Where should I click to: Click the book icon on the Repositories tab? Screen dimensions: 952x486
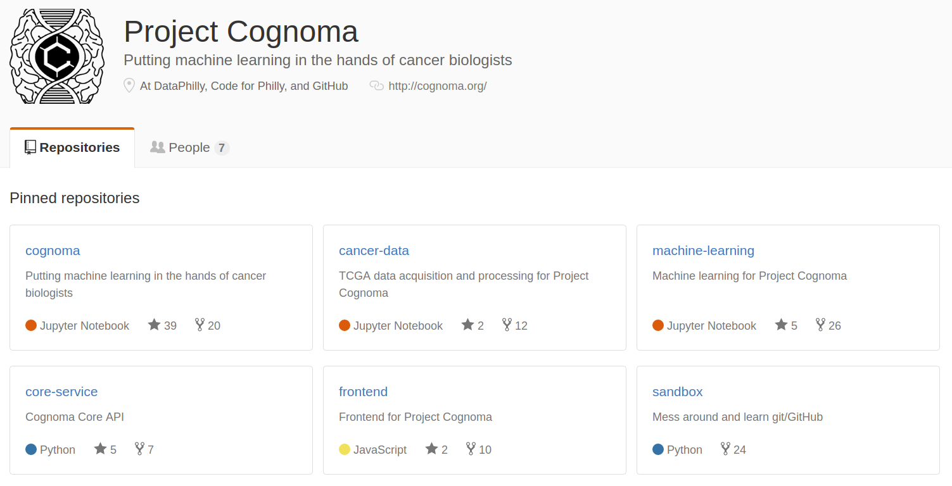30,147
